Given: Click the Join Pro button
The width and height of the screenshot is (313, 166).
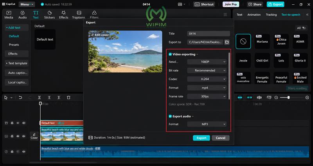Looking at the screenshot, I should pyautogui.click(x=231, y=4).
